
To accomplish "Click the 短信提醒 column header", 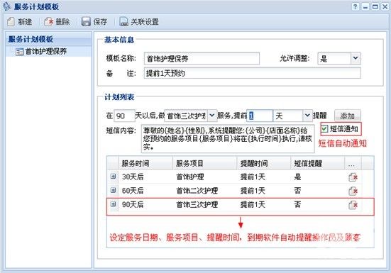I will (317, 163).
